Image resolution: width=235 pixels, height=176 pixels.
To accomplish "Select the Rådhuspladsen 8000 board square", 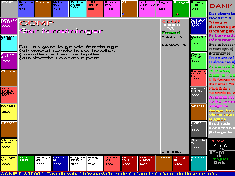I will tap(9, 26).
